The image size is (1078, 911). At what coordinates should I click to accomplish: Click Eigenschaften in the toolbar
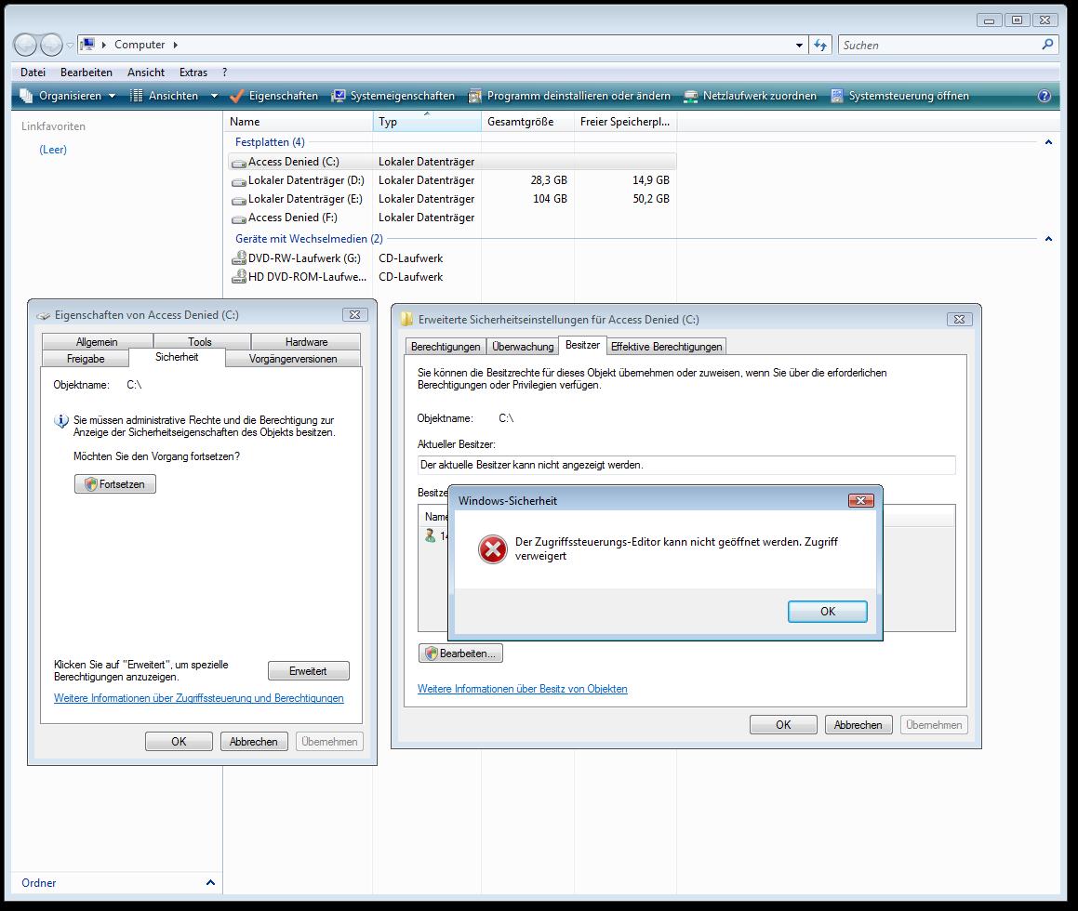pos(274,96)
